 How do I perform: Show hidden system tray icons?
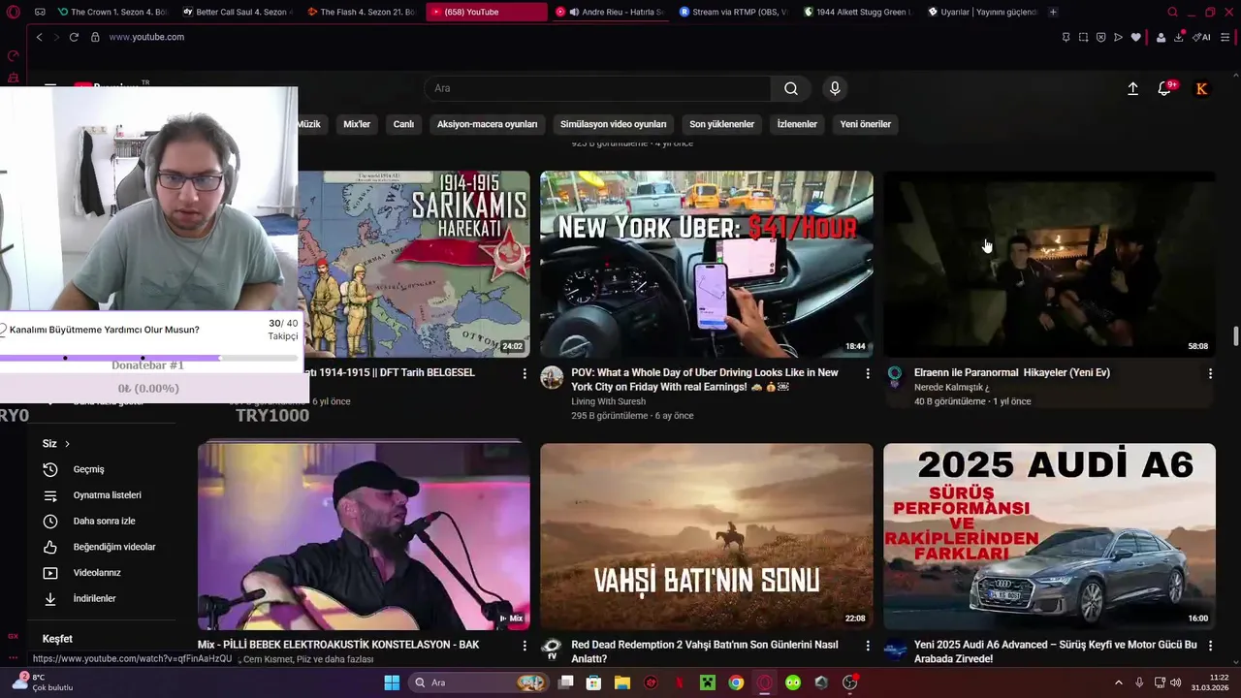pos(1118,682)
